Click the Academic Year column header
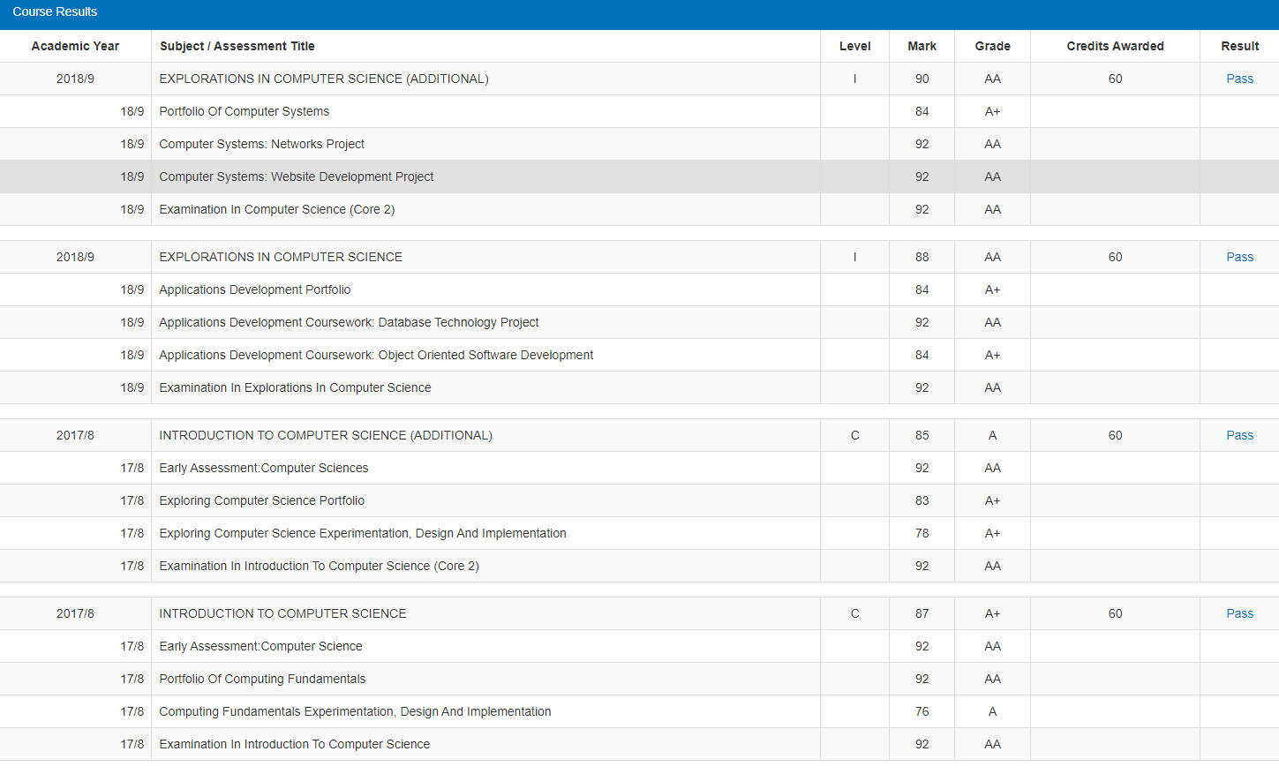The height and width of the screenshot is (774, 1279). (x=75, y=46)
